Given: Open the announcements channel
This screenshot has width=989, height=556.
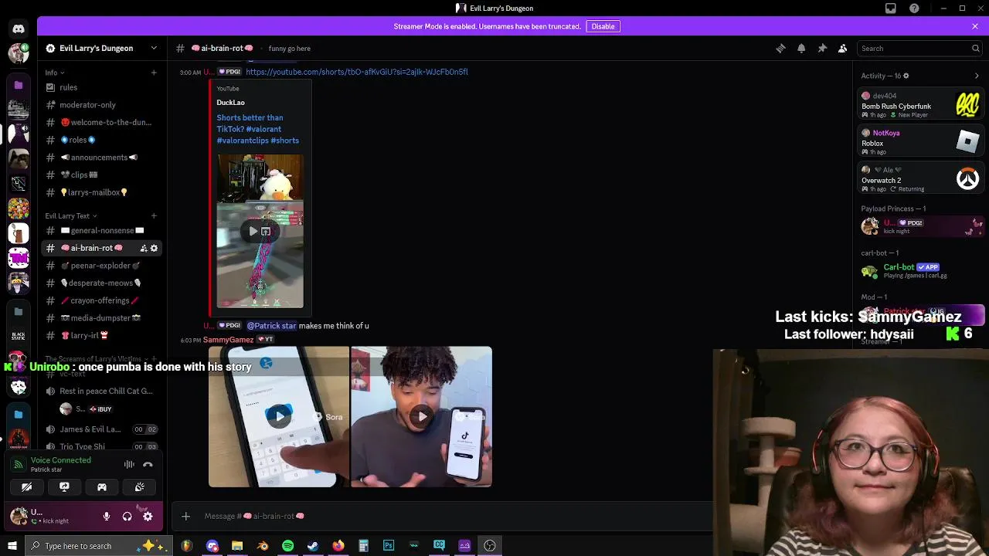Looking at the screenshot, I should (101, 158).
